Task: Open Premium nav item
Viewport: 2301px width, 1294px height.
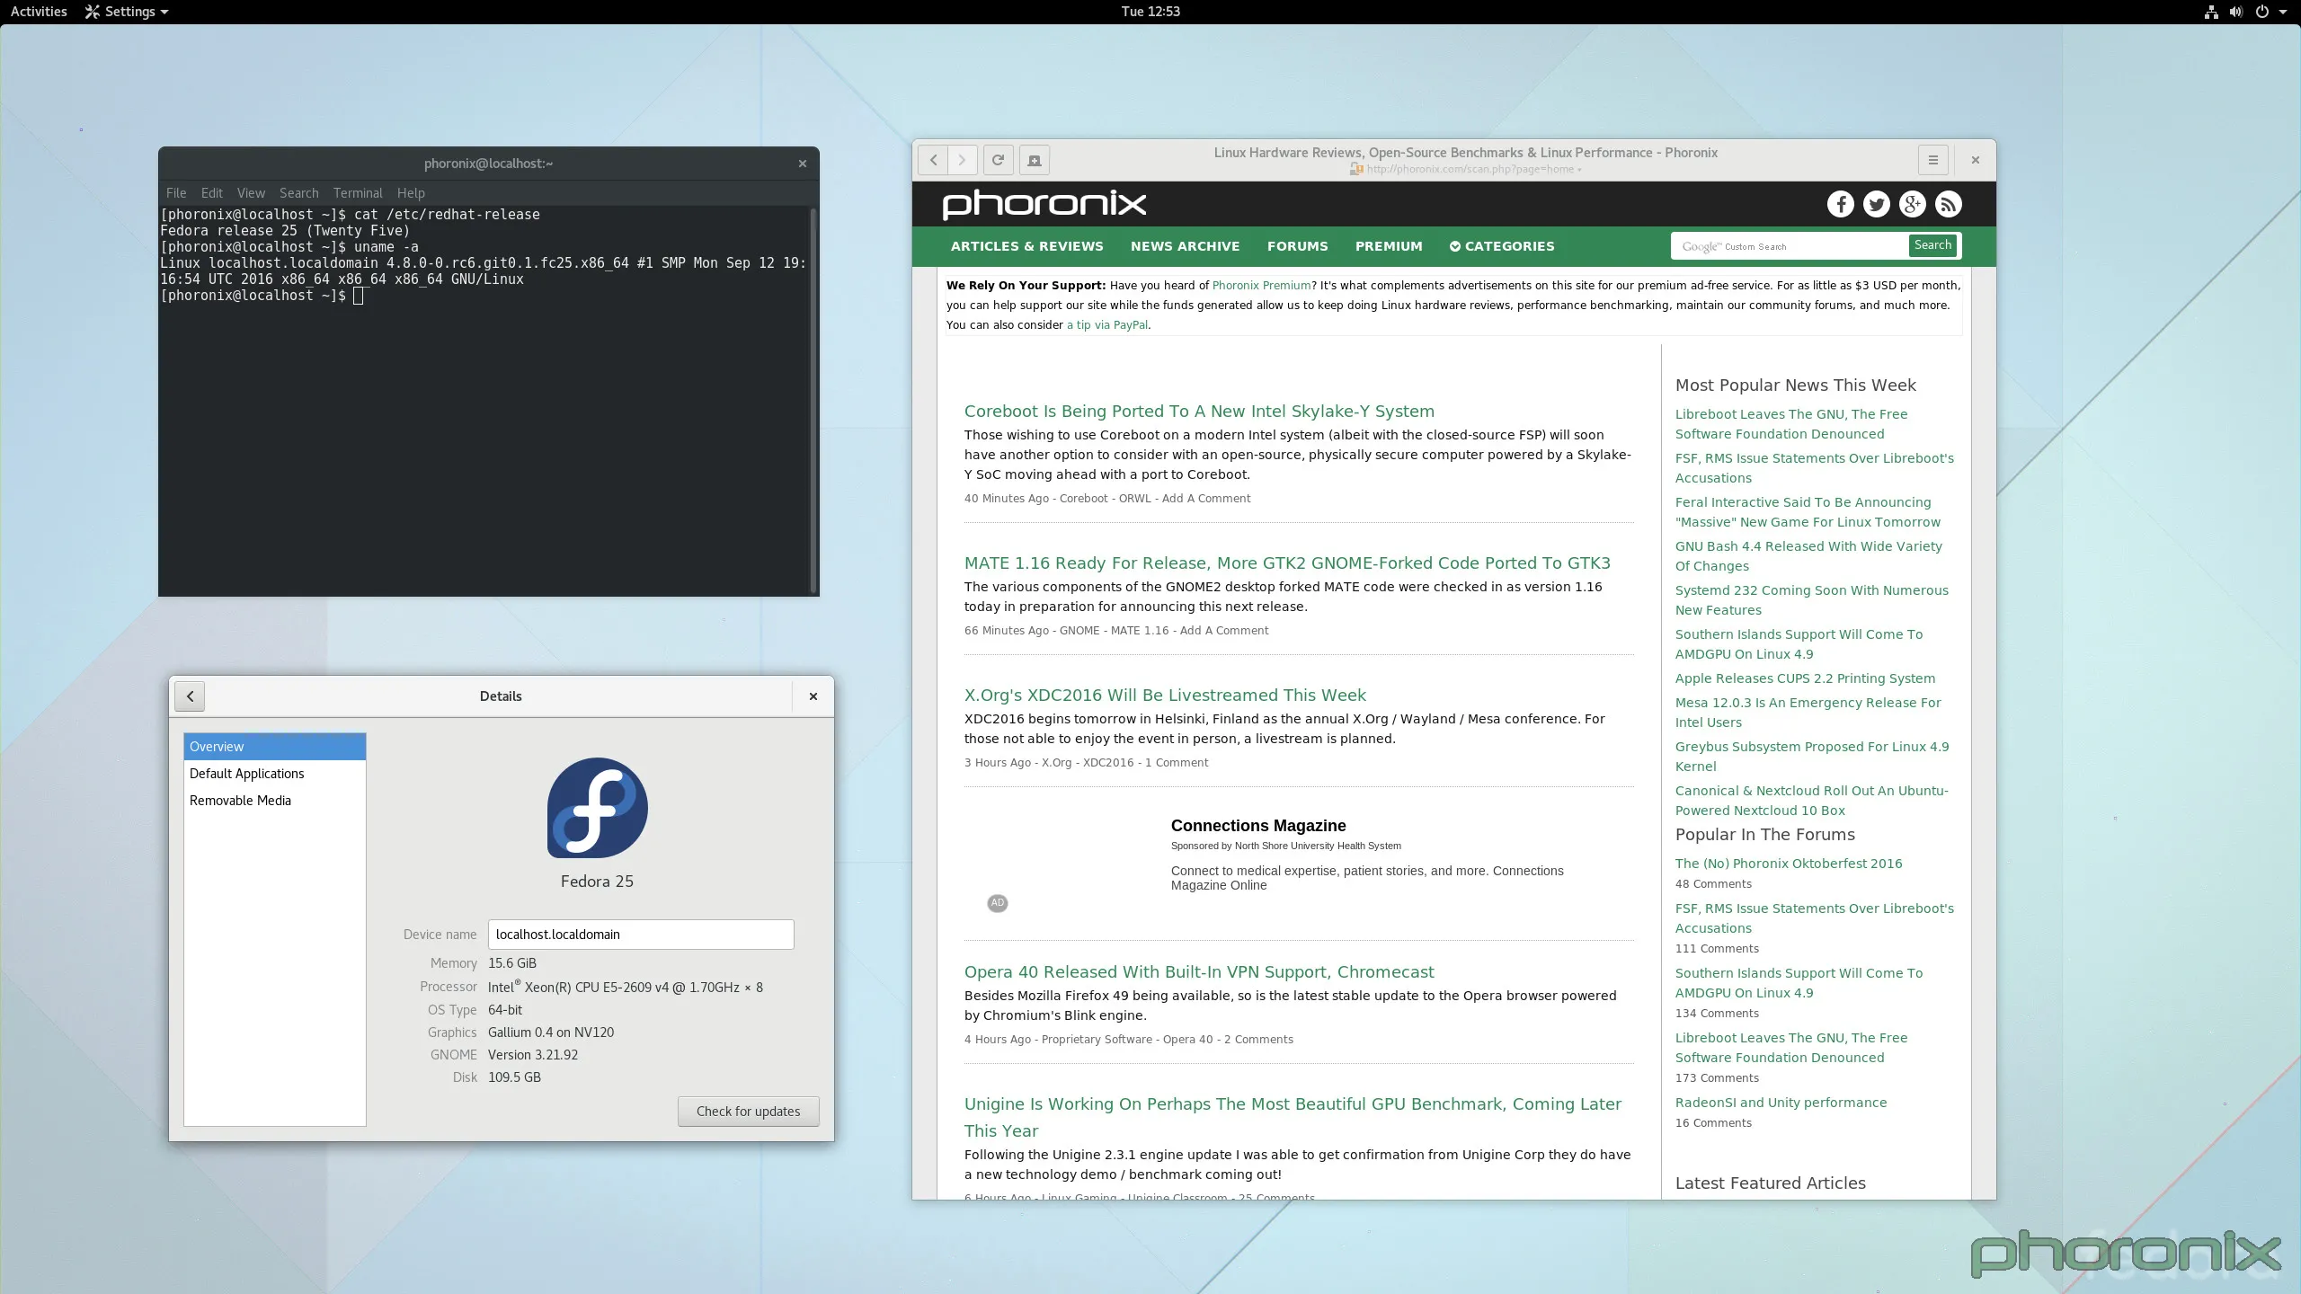Action: tap(1390, 246)
